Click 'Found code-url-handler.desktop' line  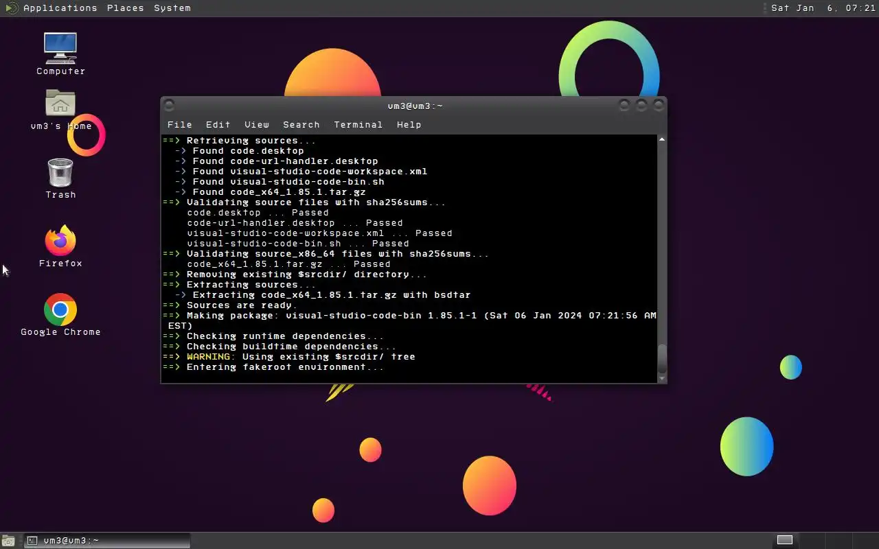276,161
